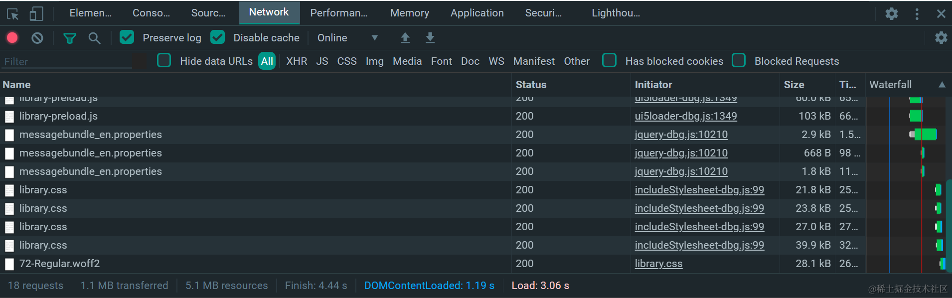Switch to the Memory tab
Screen dimensions: 952x298
[x=409, y=13]
